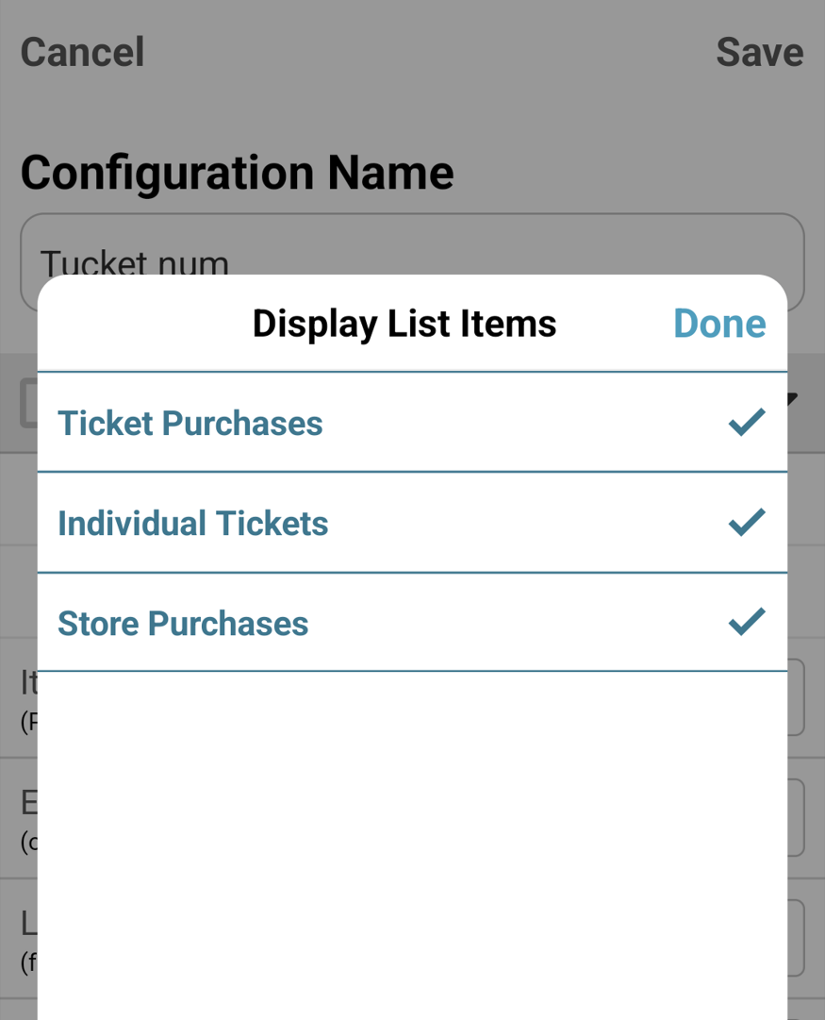Tap the Individual Tickets checkmark icon
825x1020 pixels.
[747, 523]
